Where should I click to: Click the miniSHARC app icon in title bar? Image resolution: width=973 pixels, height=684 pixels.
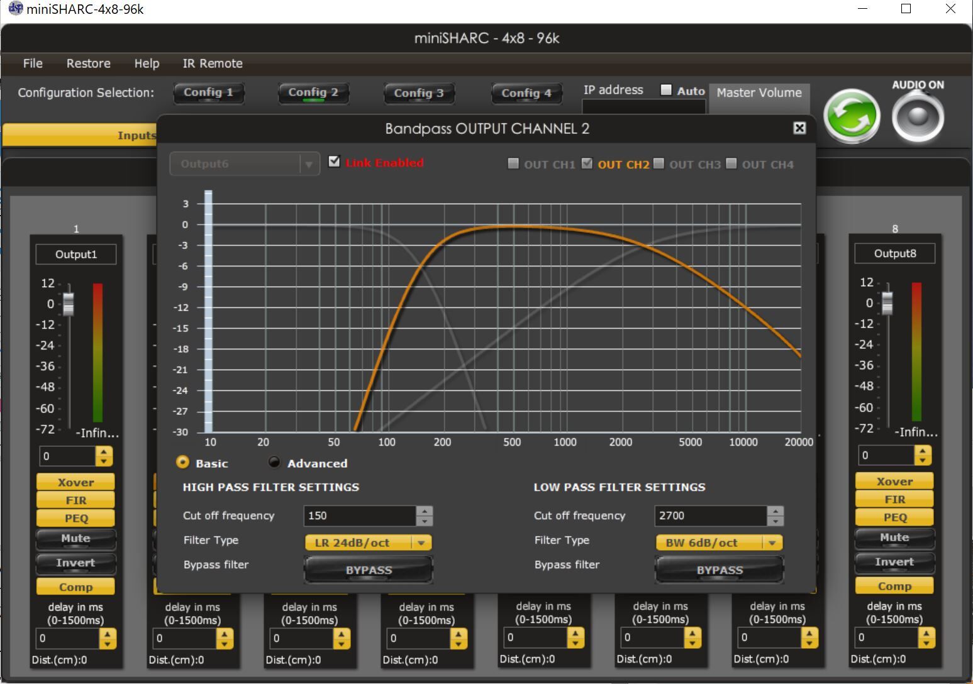(14, 9)
